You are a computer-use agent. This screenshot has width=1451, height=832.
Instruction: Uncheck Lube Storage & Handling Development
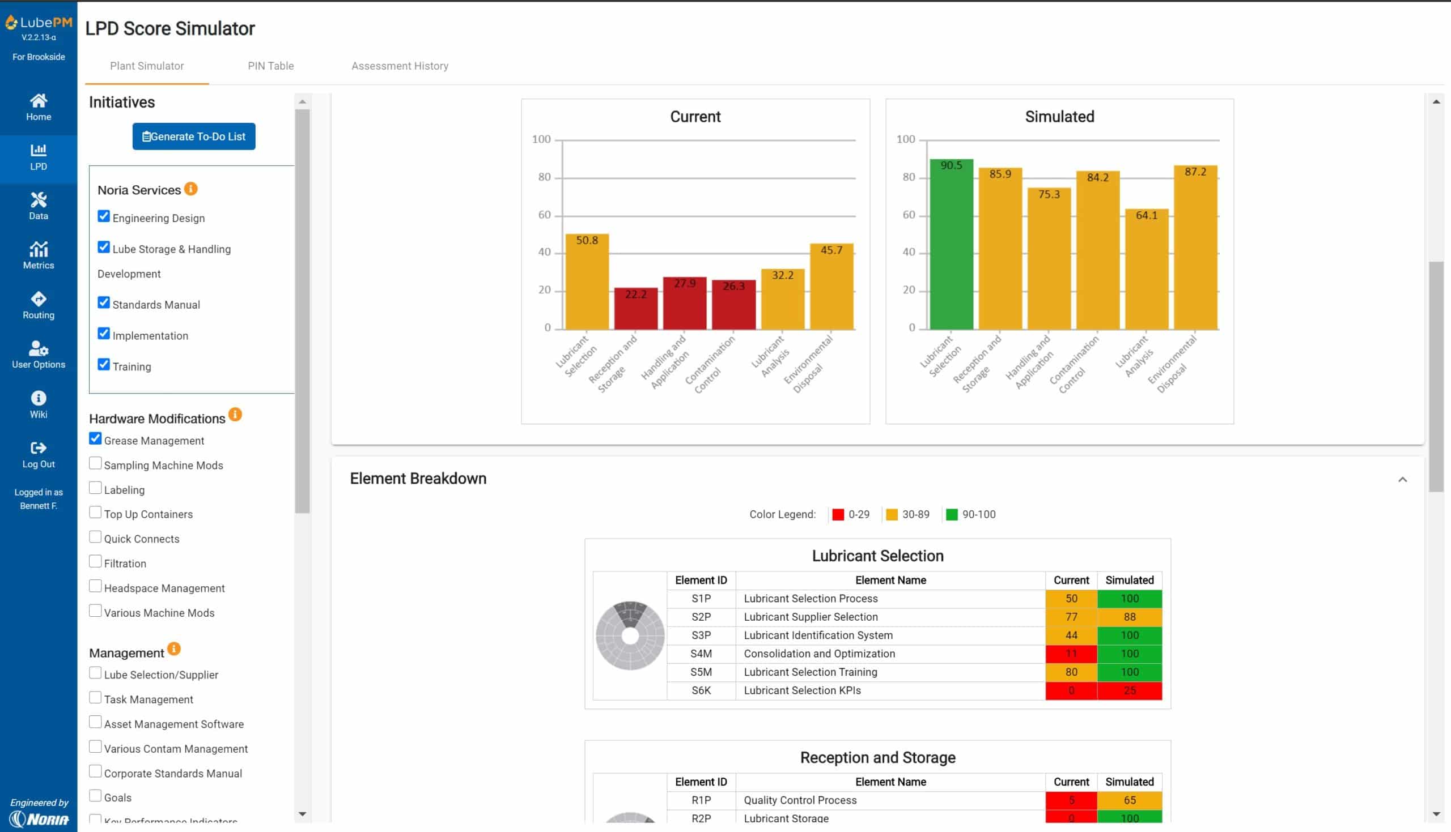click(104, 247)
